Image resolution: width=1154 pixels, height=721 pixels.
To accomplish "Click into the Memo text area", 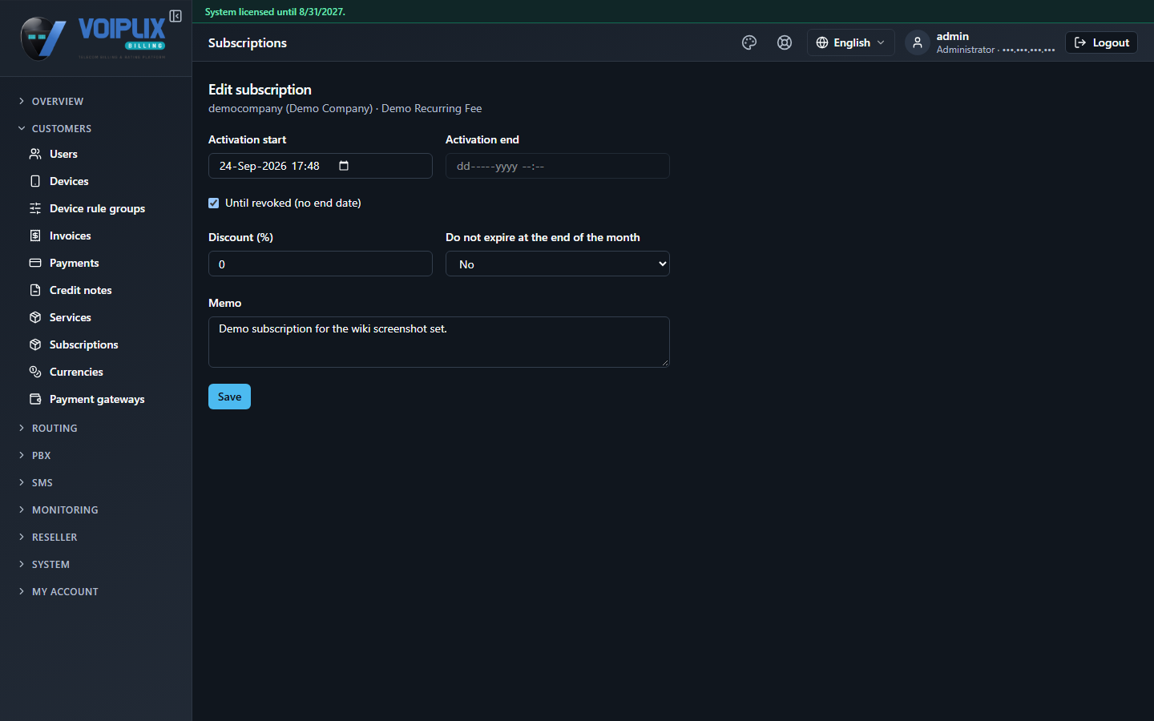I will (x=439, y=342).
